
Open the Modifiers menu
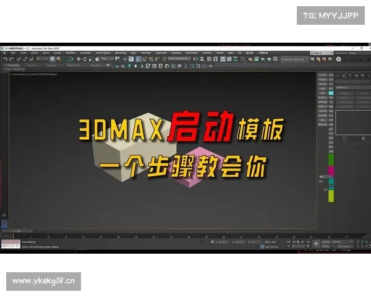(70, 53)
